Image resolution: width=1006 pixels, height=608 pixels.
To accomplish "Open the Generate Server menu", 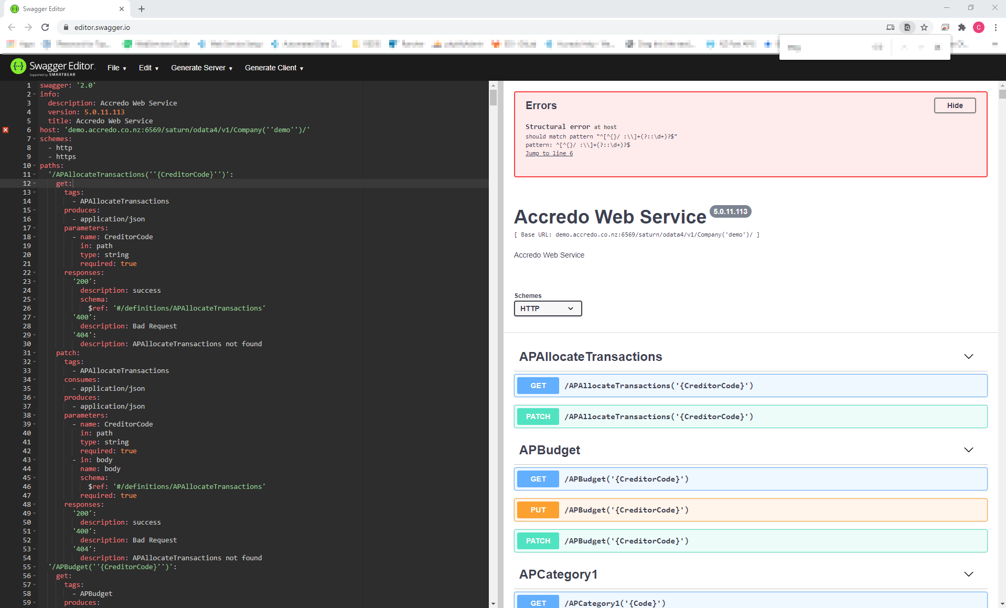I will 201,68.
